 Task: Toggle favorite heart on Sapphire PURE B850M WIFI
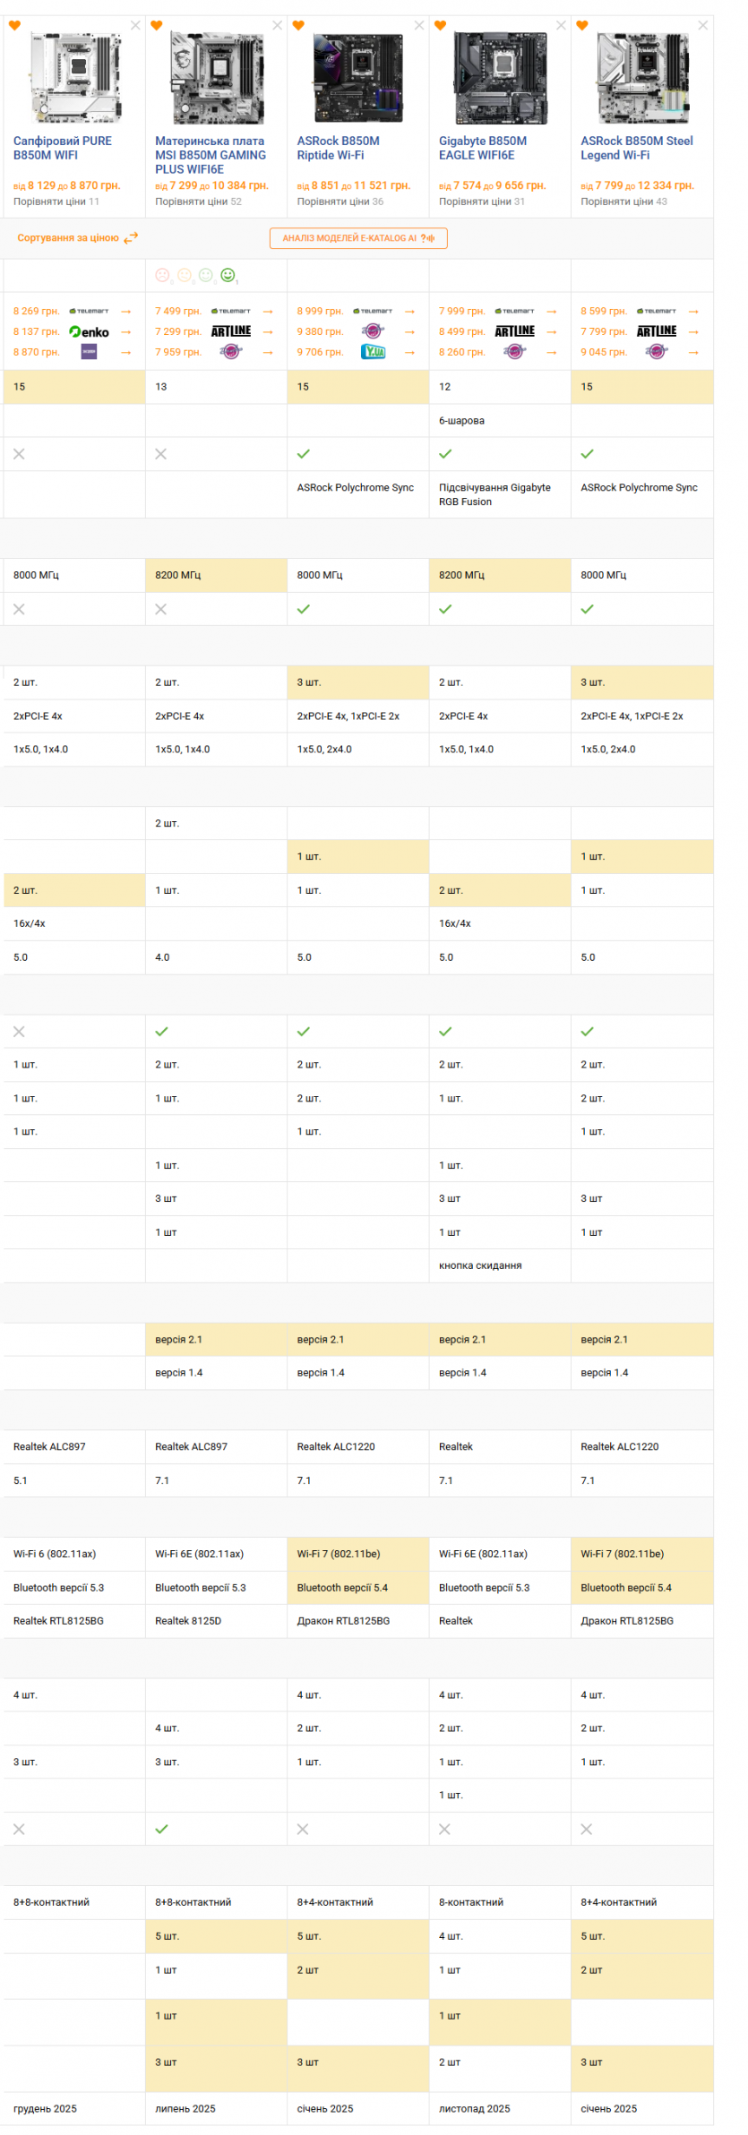pyautogui.click(x=14, y=26)
